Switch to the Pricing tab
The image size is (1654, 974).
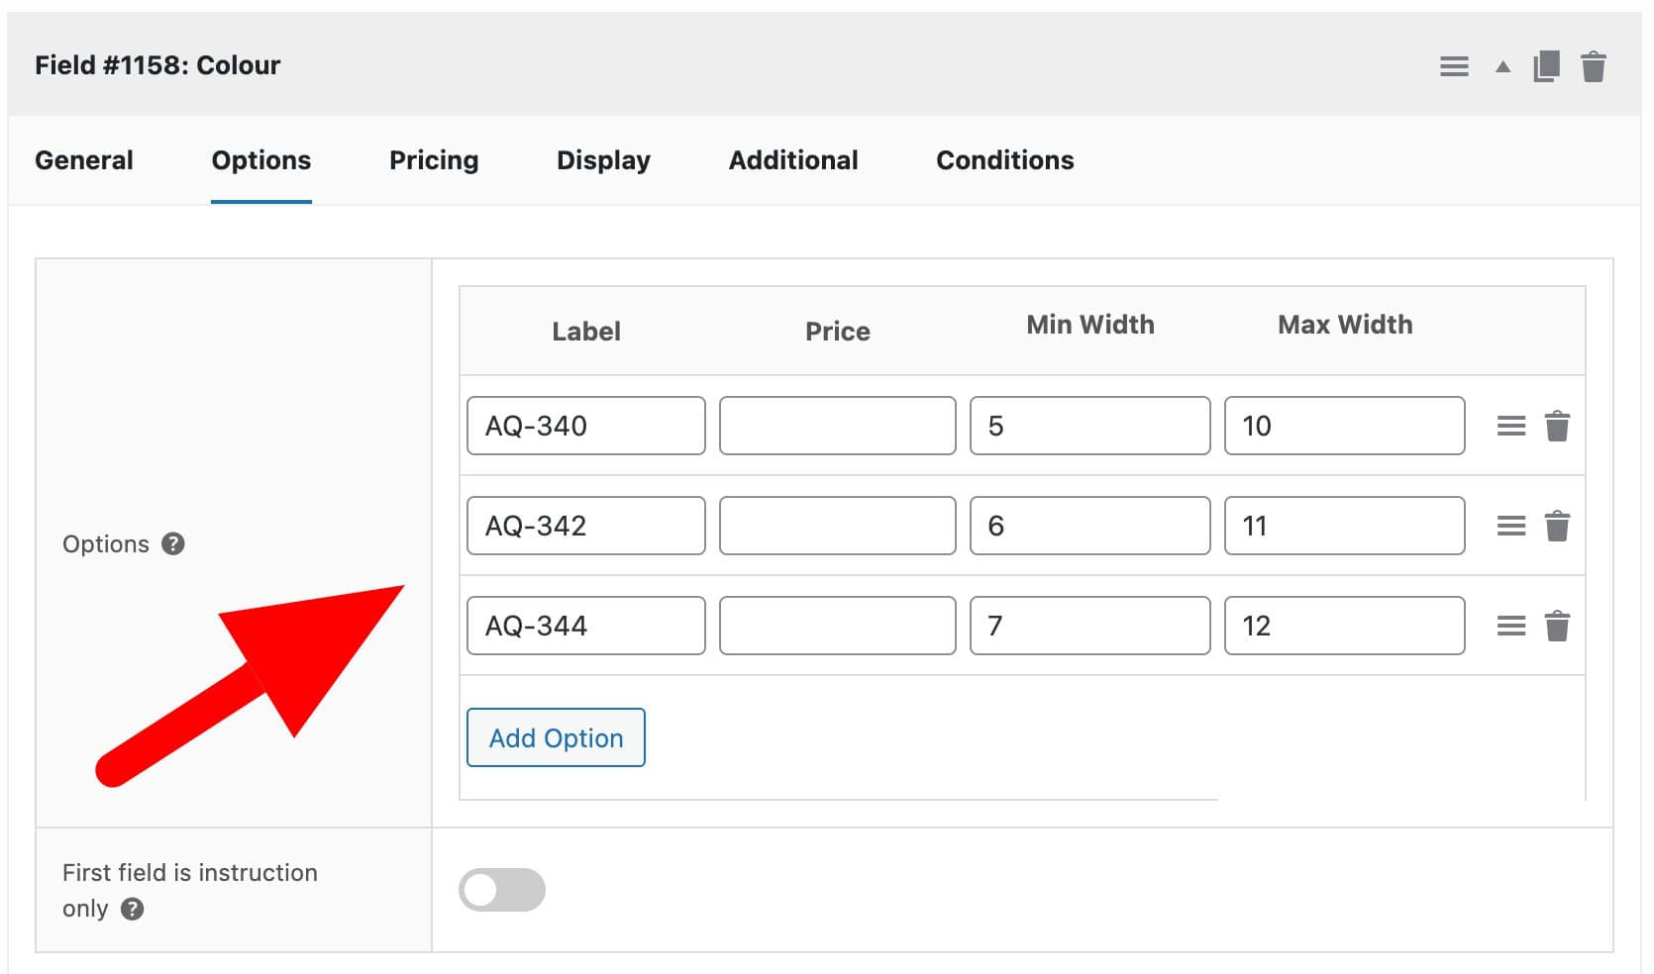pos(434,159)
